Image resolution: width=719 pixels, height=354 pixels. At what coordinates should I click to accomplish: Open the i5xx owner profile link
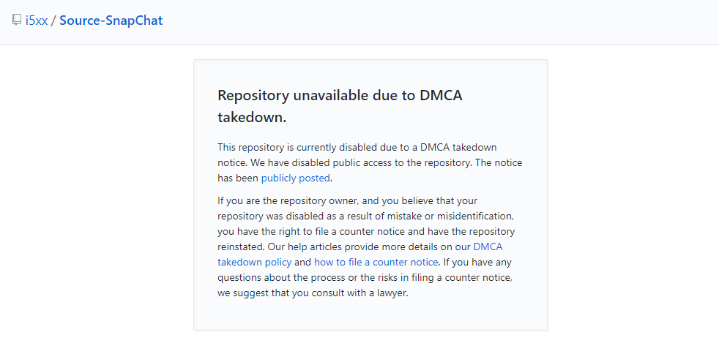click(37, 20)
